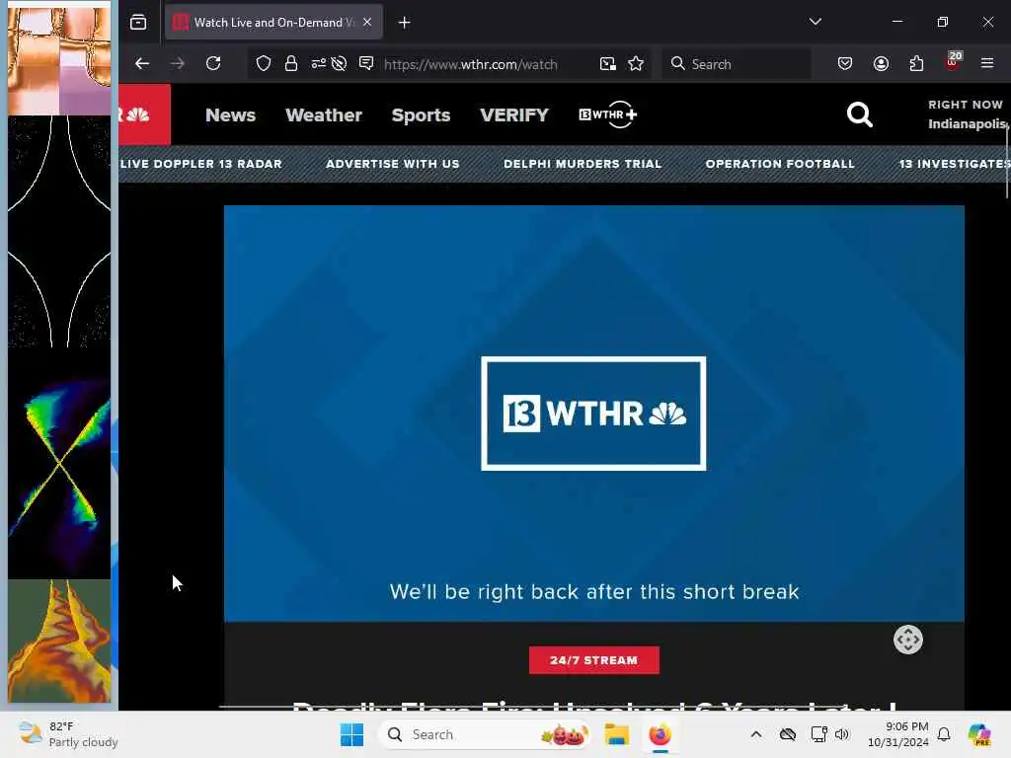The image size is (1011, 758).
Task: Click the Firefox View icon beside the tab
Action: (x=138, y=23)
